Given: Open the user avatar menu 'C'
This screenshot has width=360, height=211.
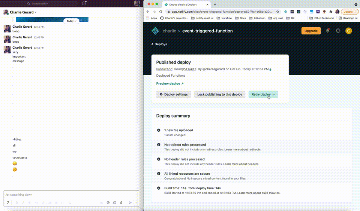Looking at the screenshot, I should tap(348, 31).
